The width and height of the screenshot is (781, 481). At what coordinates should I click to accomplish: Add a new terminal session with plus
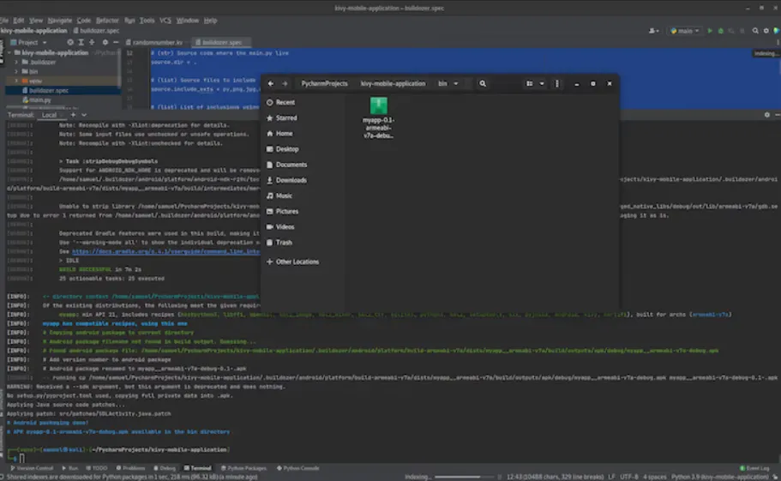pyautogui.click(x=73, y=115)
